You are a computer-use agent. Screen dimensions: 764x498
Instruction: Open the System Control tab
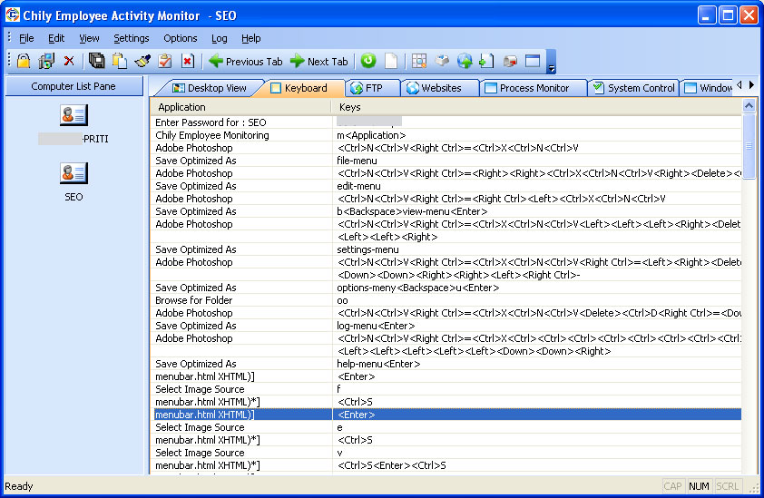click(x=634, y=88)
